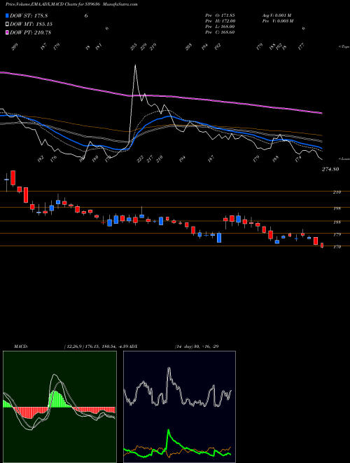Open the dark-blue ADX indicator panel

point(179,407)
